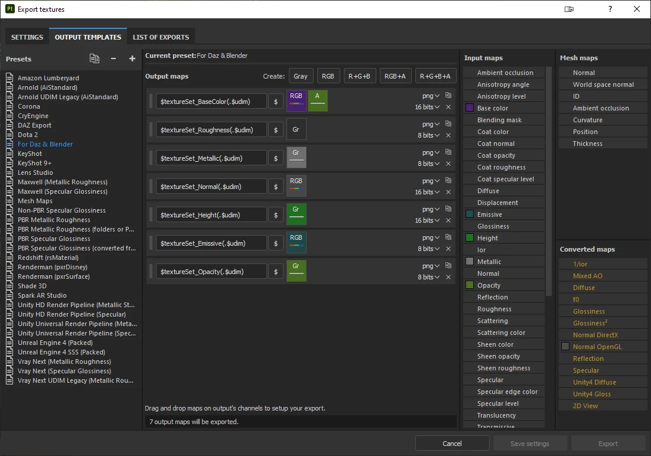Screen dimensions: 651x456
Task: Open $ variables for Roughness name
Action: pyautogui.click(x=276, y=130)
